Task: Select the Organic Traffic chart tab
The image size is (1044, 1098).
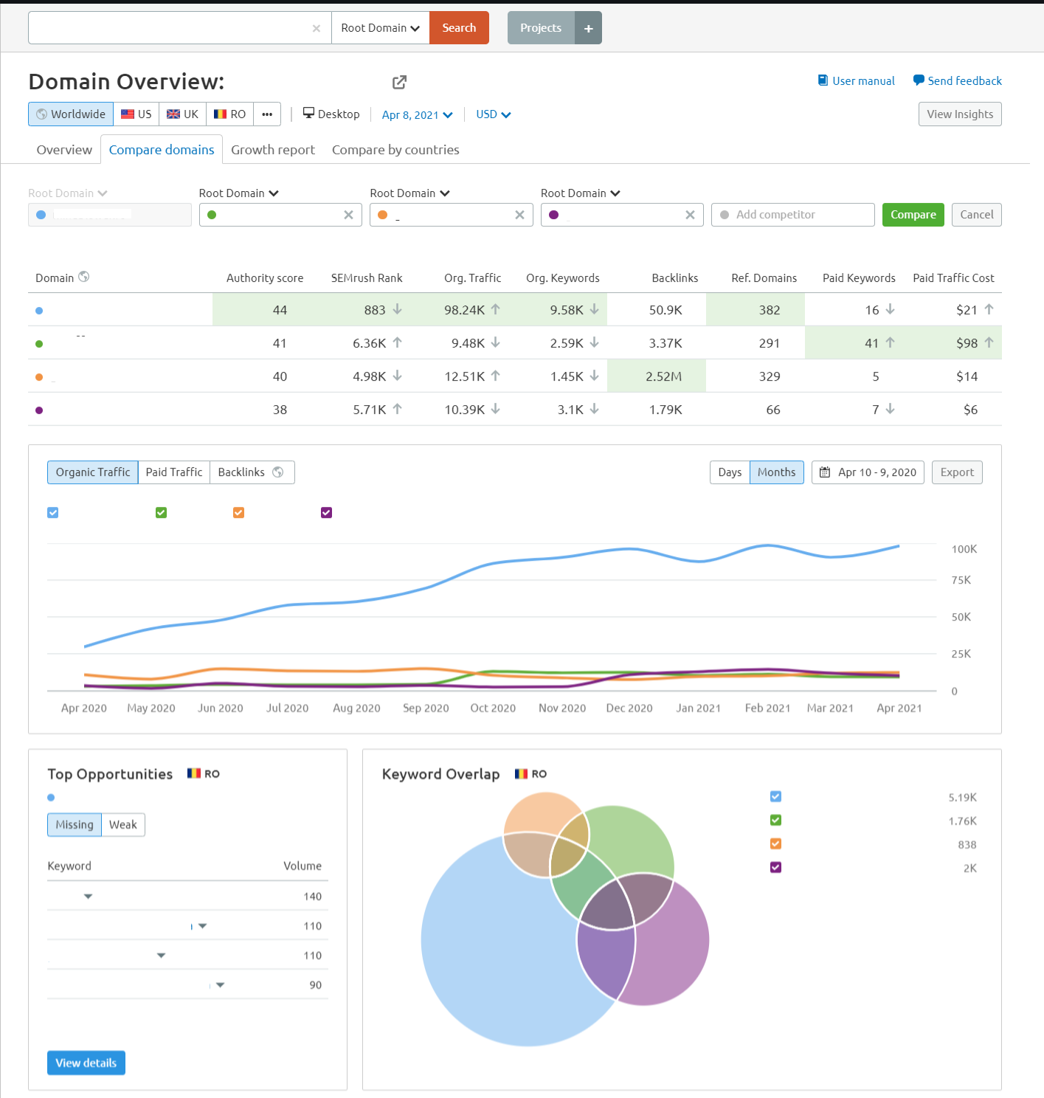Action: pyautogui.click(x=93, y=472)
